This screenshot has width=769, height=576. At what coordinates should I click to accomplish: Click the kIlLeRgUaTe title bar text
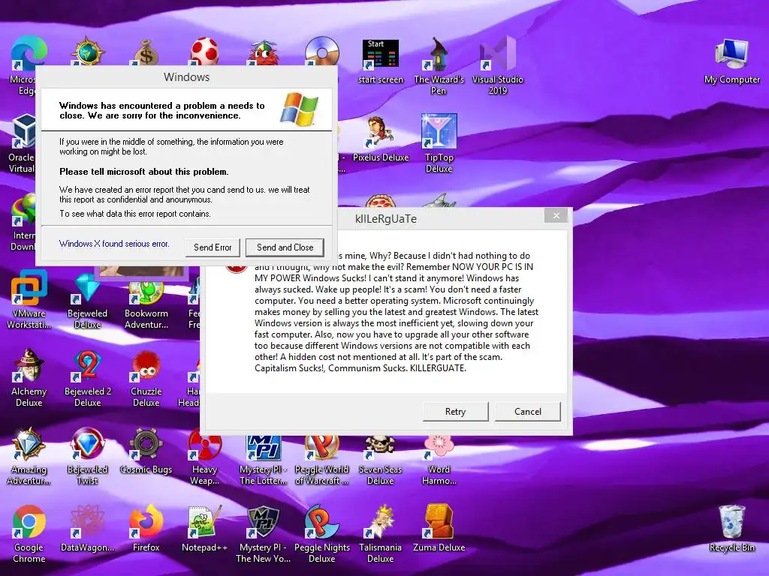pos(386,219)
